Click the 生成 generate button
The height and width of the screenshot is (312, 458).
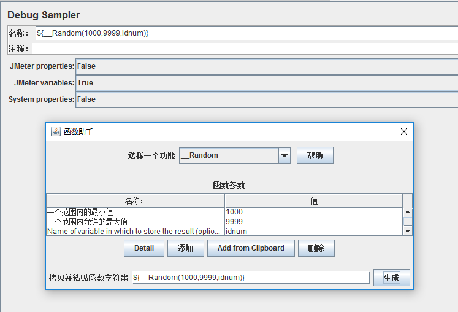coord(391,278)
